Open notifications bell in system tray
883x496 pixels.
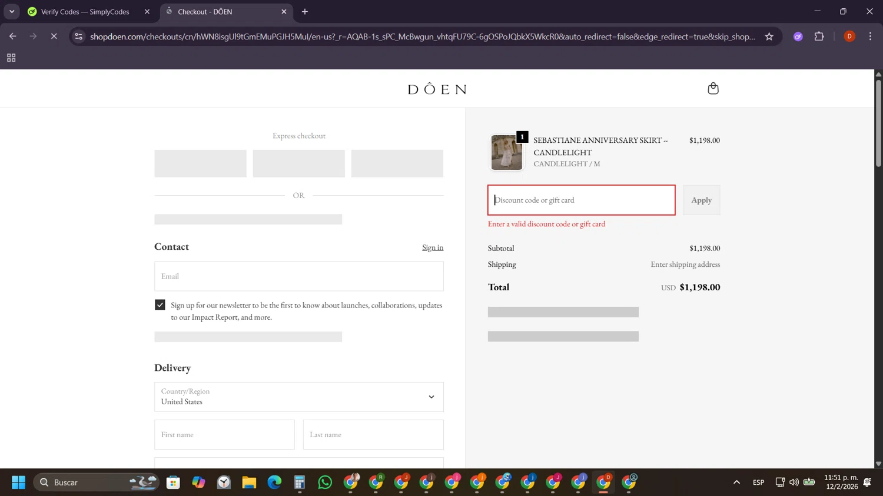(867, 482)
